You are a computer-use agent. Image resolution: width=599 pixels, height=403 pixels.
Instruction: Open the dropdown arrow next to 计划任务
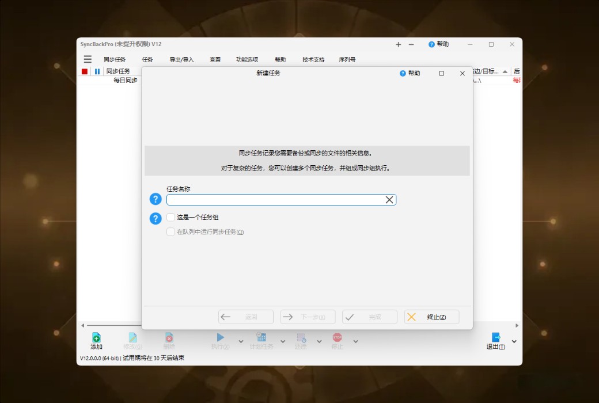pos(282,341)
